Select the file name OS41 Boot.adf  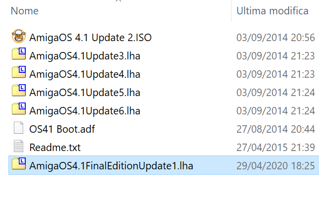pos(62,129)
